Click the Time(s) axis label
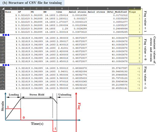The height and width of the screenshot is (132, 157). coord(37,124)
